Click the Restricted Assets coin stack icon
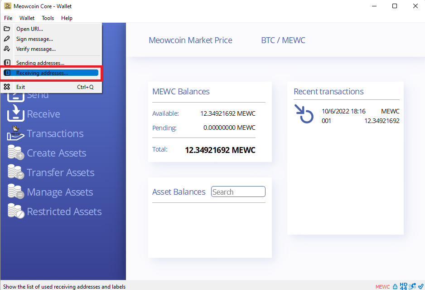The image size is (425, 290). pos(16,211)
